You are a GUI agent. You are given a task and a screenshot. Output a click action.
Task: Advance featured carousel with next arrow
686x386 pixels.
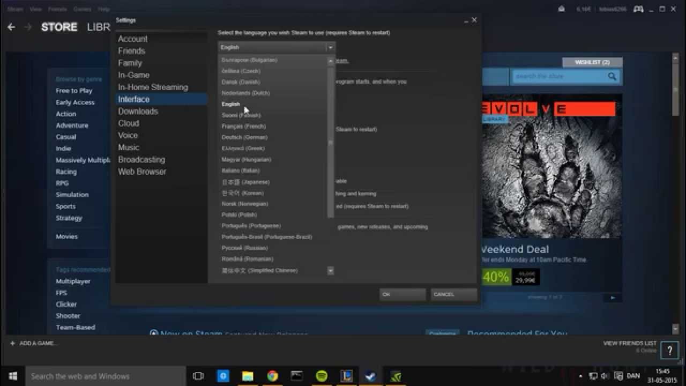coord(613,297)
